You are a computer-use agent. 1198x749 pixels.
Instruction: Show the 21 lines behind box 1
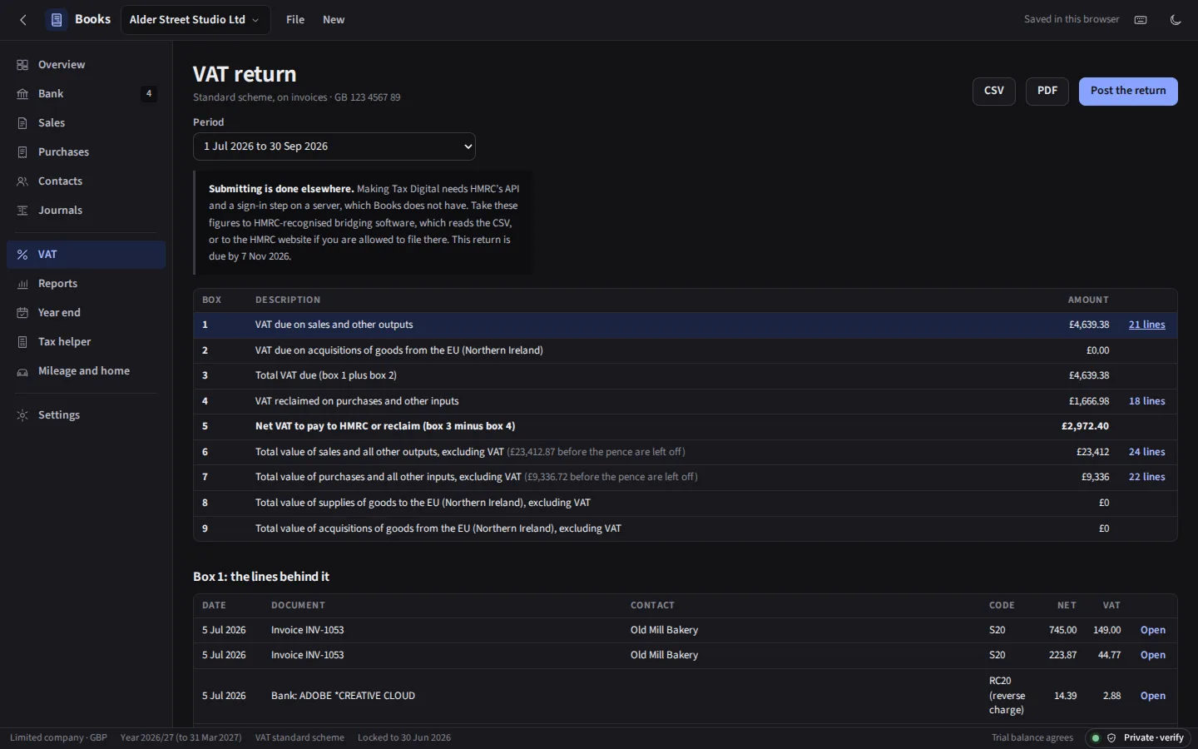point(1147,325)
